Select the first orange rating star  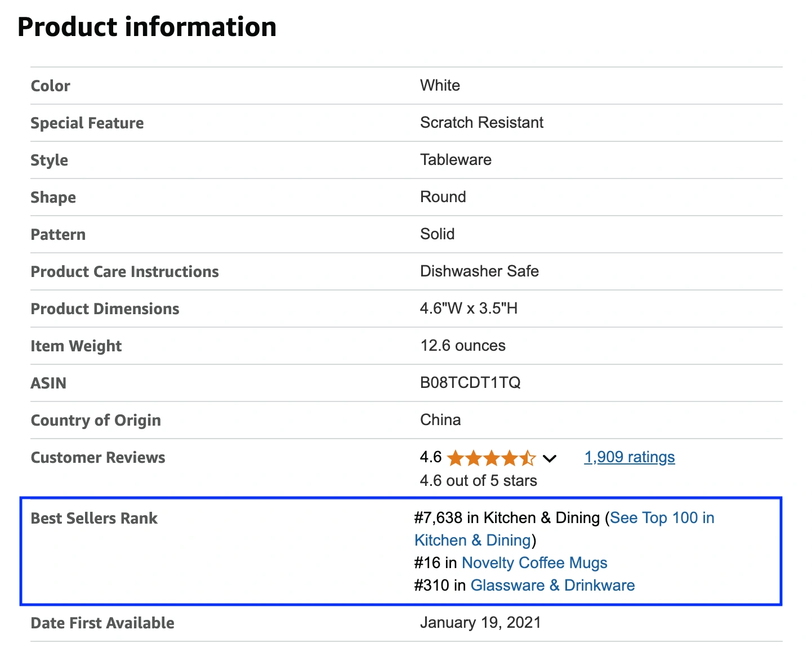coord(455,458)
